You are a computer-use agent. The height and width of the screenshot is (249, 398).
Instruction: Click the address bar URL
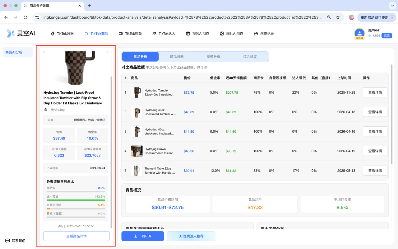pyautogui.click(x=182, y=17)
